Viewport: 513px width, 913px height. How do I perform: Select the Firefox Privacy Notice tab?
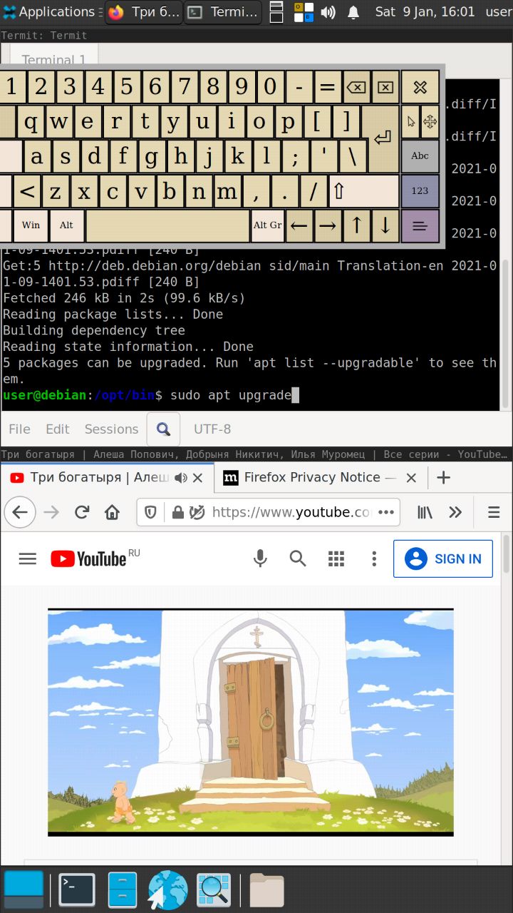[319, 477]
